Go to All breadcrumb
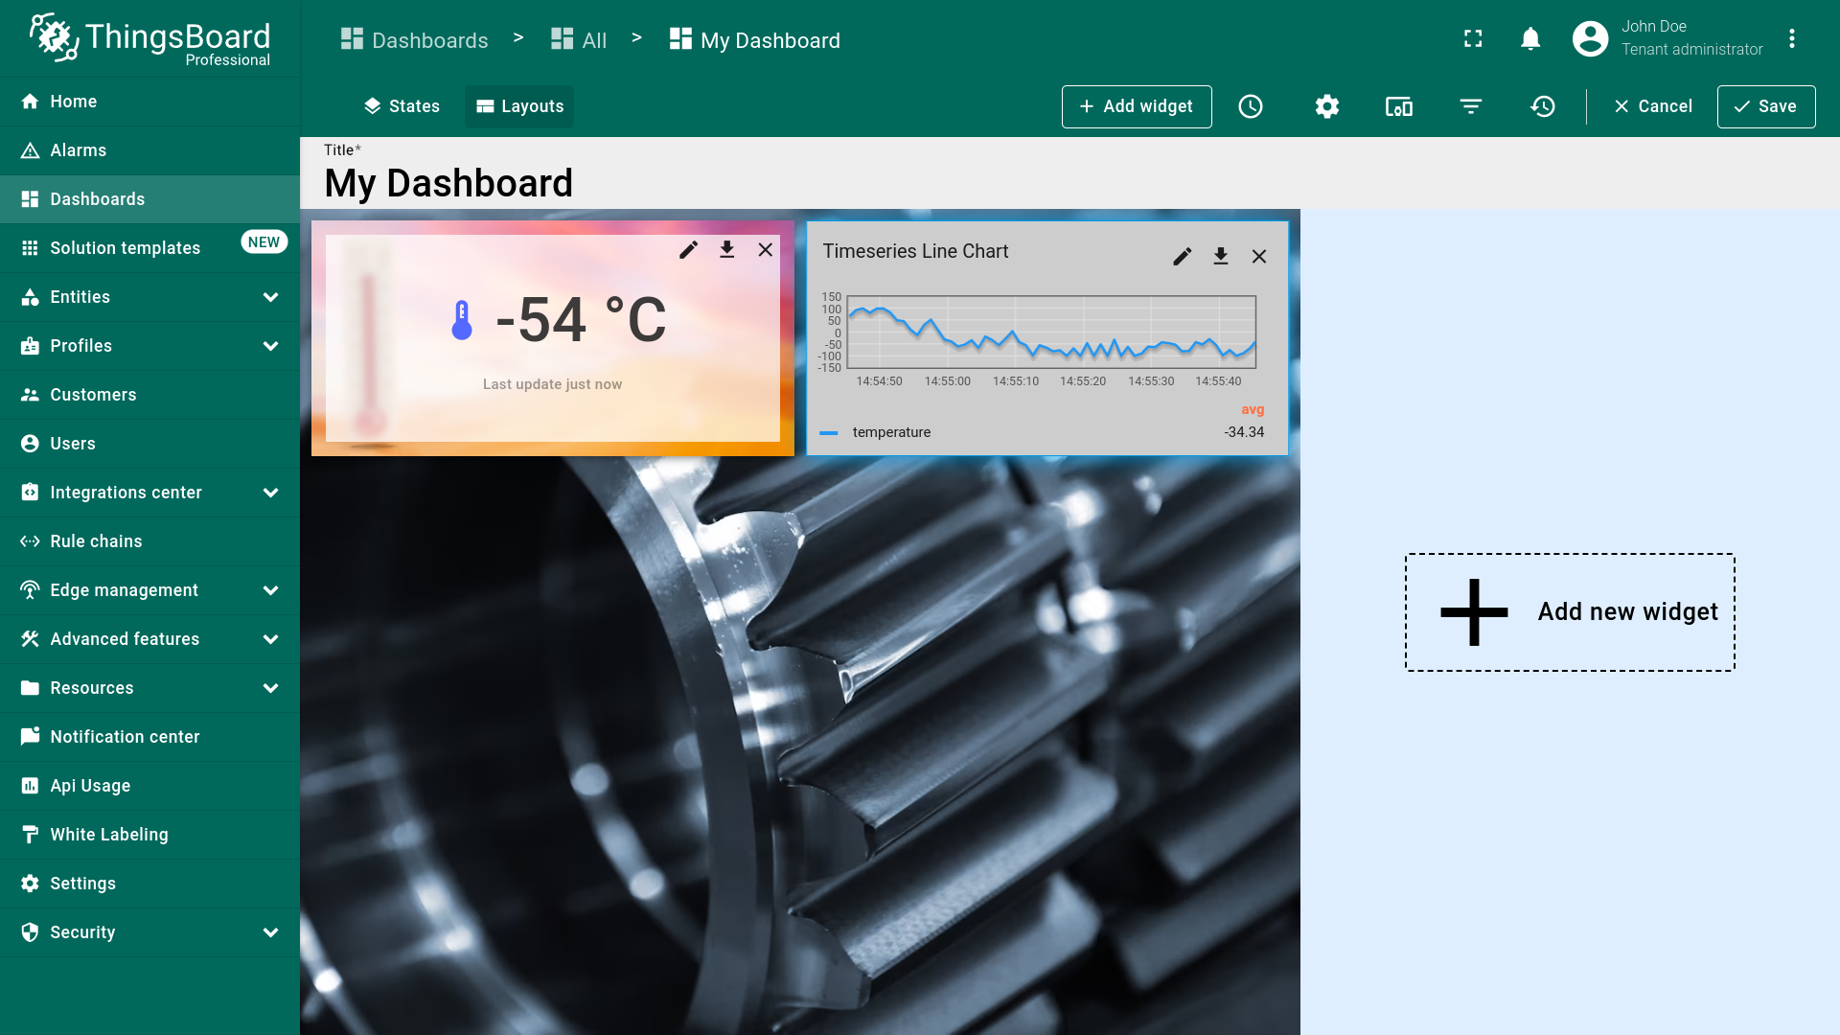The width and height of the screenshot is (1840, 1035). tap(579, 40)
